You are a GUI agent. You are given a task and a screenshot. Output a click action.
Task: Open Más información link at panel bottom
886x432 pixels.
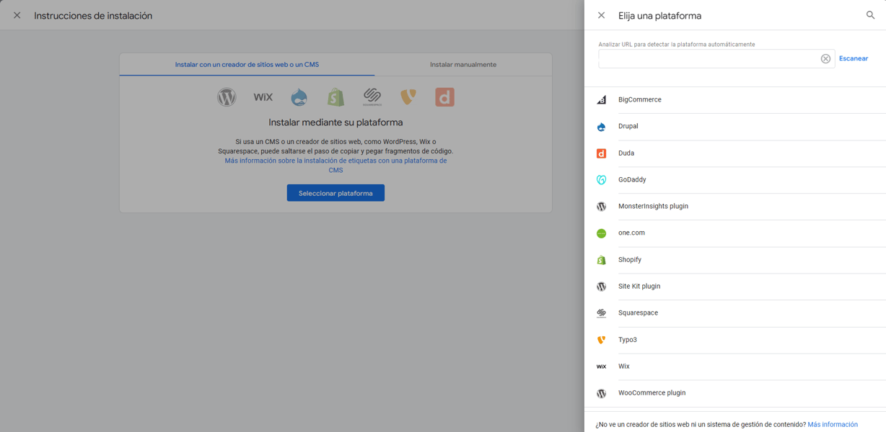point(833,425)
